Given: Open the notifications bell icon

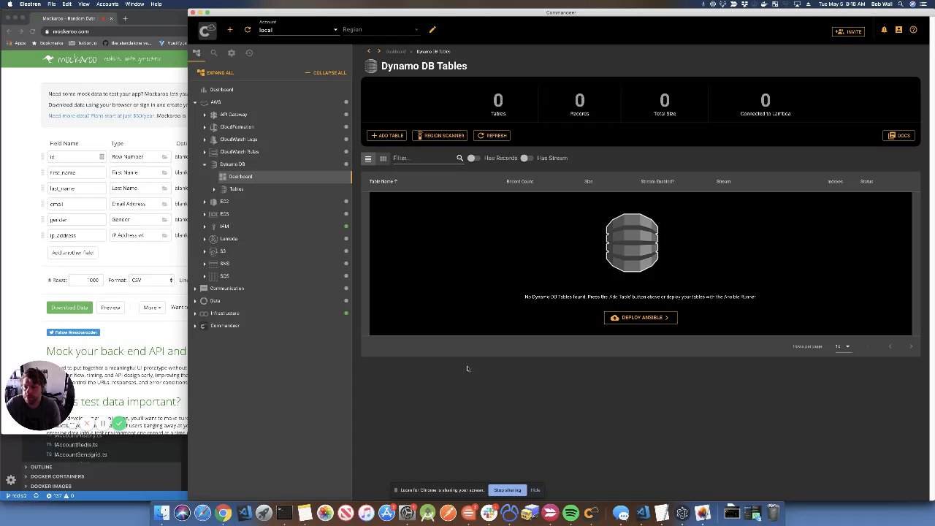Looking at the screenshot, I should pos(884,30).
